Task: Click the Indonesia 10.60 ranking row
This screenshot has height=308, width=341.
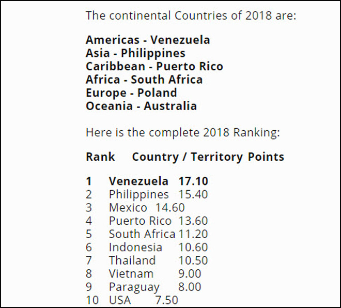Action: (147, 248)
